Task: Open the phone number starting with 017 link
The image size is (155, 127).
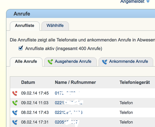Action: [67, 93]
